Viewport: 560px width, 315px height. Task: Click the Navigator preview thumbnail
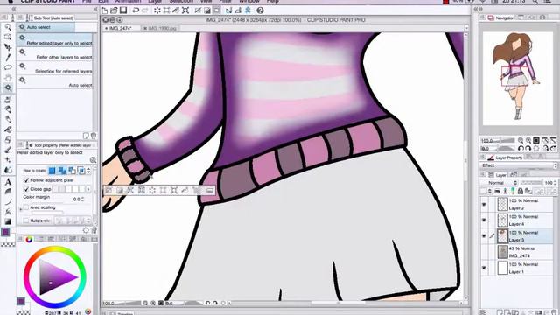tap(518, 79)
